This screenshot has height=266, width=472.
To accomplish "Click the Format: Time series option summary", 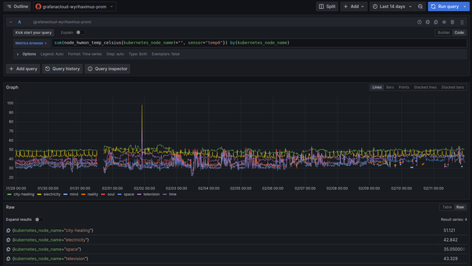I will pos(85,54).
